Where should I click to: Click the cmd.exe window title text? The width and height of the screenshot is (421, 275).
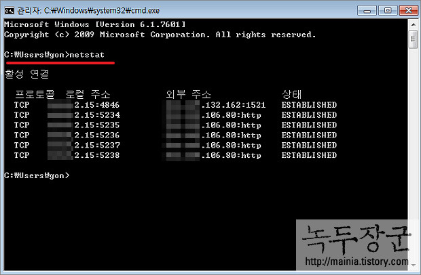click(88, 11)
